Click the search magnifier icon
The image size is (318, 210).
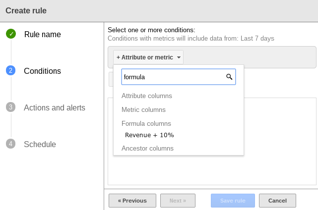coord(229,77)
